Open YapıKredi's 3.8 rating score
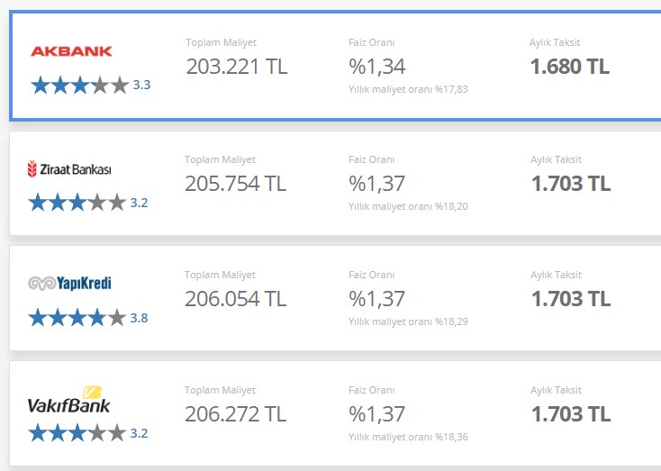Viewport: 661px width, 471px height. coord(139,318)
